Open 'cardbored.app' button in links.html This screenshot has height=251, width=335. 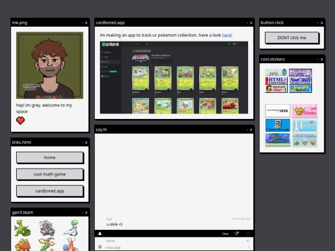coord(50,191)
